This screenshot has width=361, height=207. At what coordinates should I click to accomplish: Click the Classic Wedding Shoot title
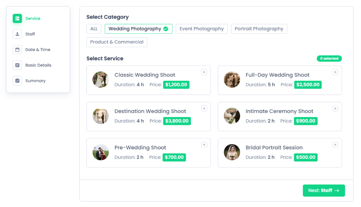(x=145, y=75)
